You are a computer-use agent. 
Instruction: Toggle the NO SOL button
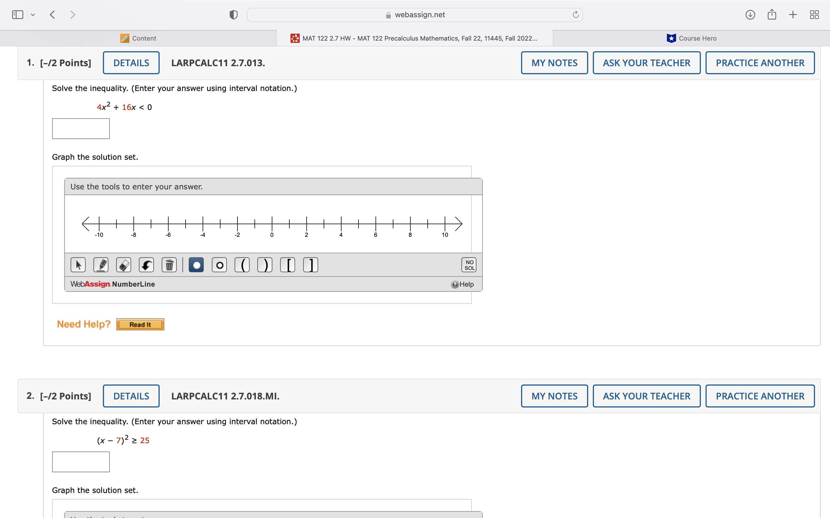tap(469, 265)
